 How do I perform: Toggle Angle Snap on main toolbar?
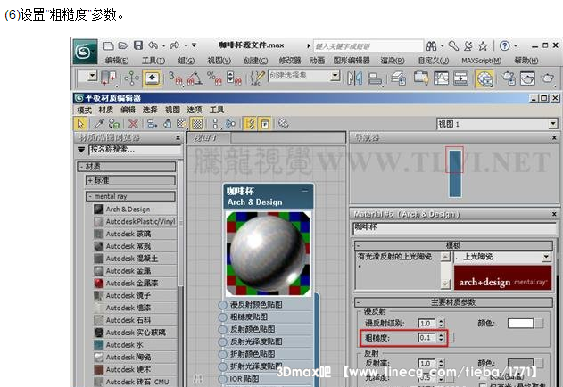[195, 78]
